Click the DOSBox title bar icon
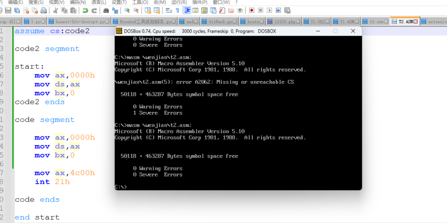This screenshot has height=223, width=447. [119, 31]
